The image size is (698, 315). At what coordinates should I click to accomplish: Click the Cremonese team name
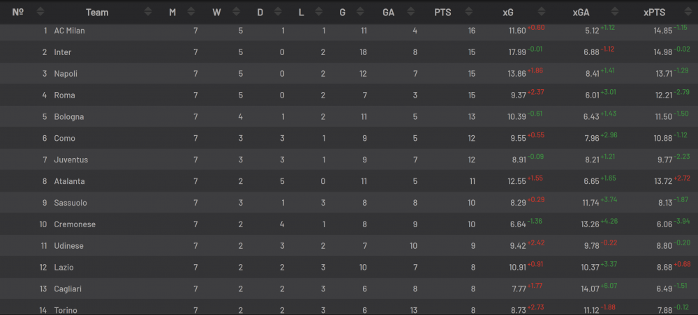(75, 224)
